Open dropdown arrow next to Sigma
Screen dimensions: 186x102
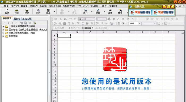click(x=127, y=23)
